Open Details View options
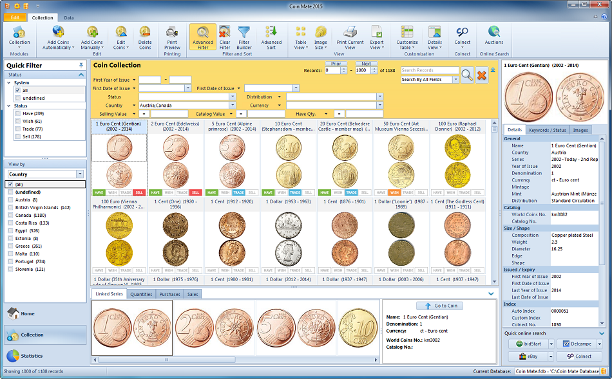Screen dimensions: 612x379 point(434,37)
